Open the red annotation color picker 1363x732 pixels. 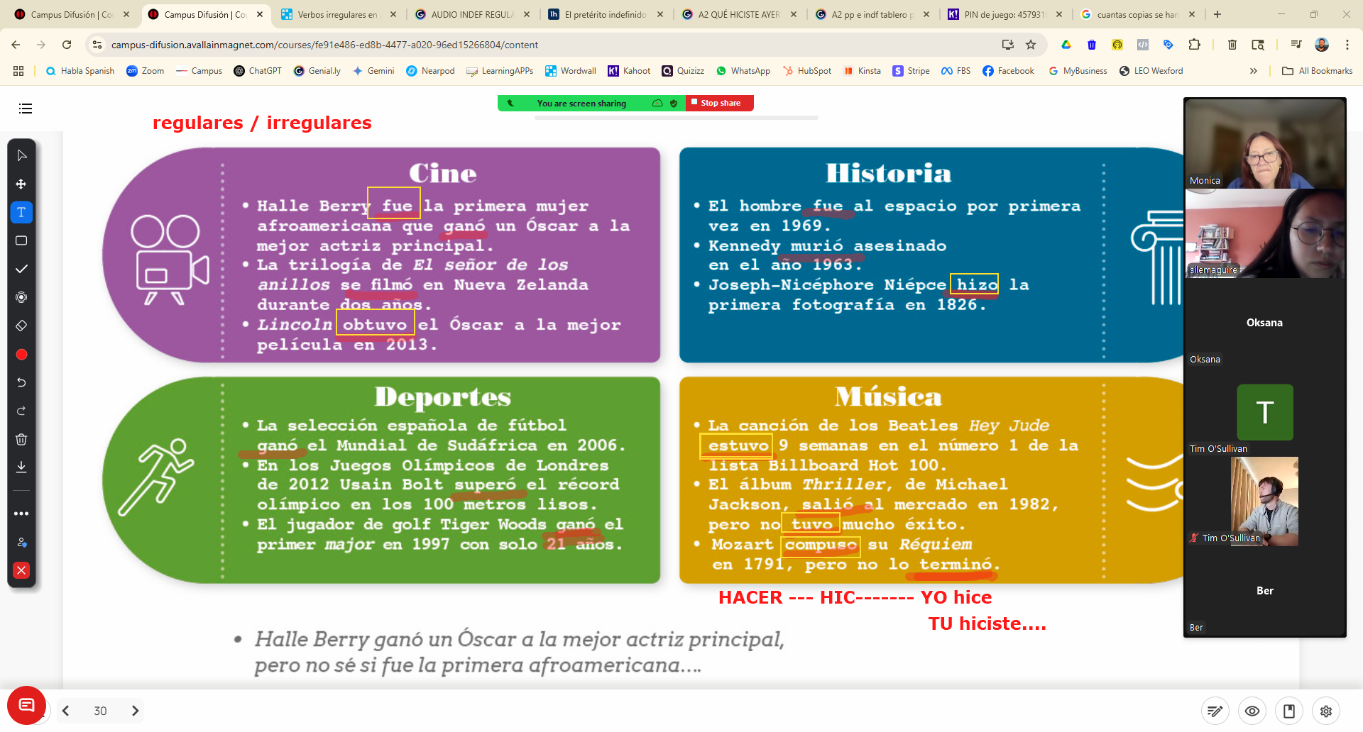coord(21,354)
